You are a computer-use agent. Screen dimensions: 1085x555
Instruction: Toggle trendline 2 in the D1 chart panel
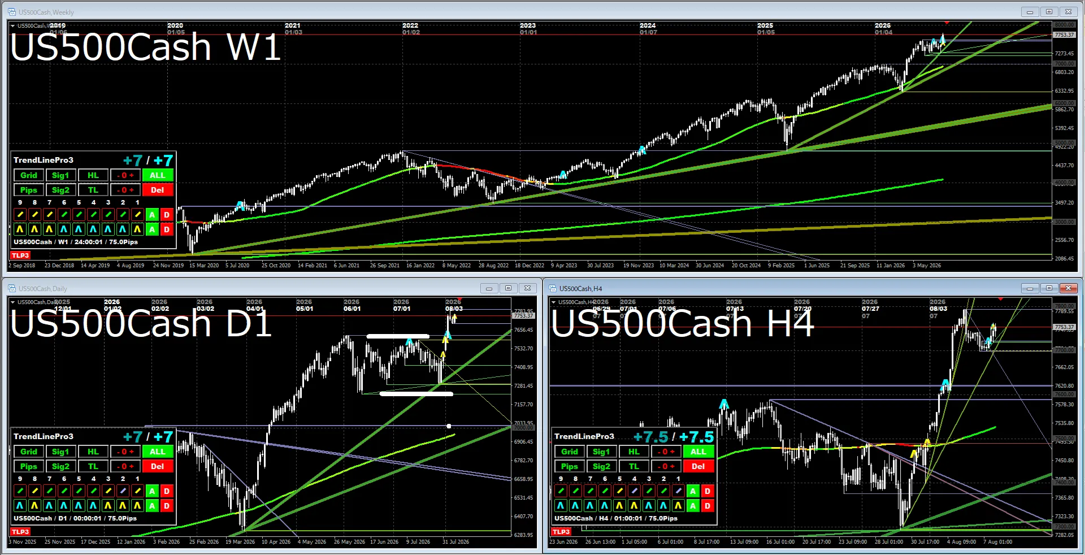click(x=123, y=491)
